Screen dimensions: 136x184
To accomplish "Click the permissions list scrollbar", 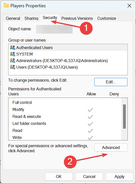I will 124,116.
